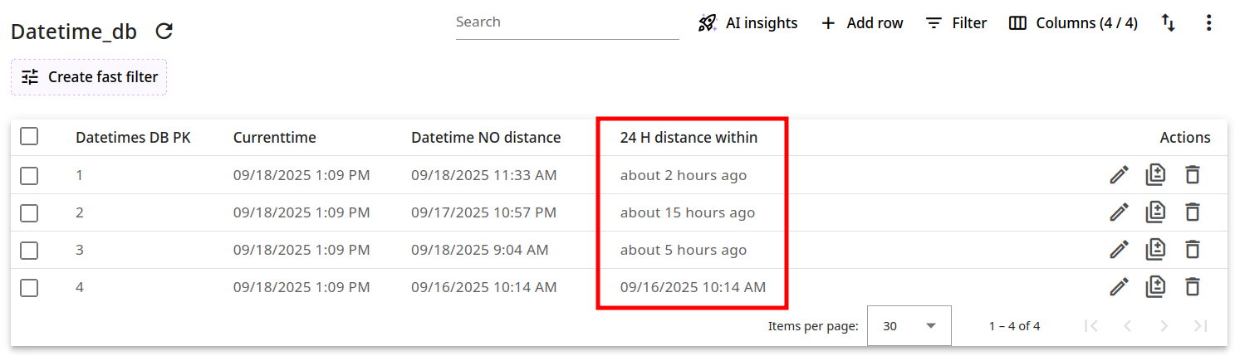This screenshot has width=1235, height=356.
Task: Sort by Currenttime column header
Action: pyautogui.click(x=274, y=138)
